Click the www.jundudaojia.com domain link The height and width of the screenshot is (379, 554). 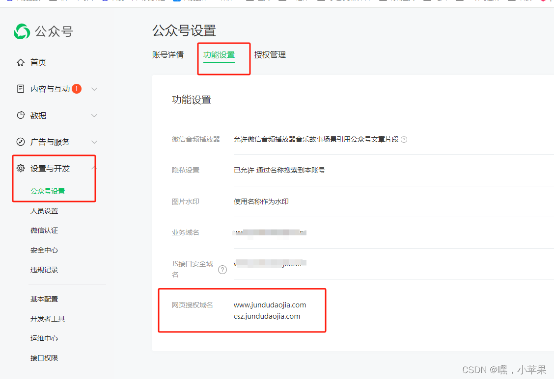pos(270,304)
